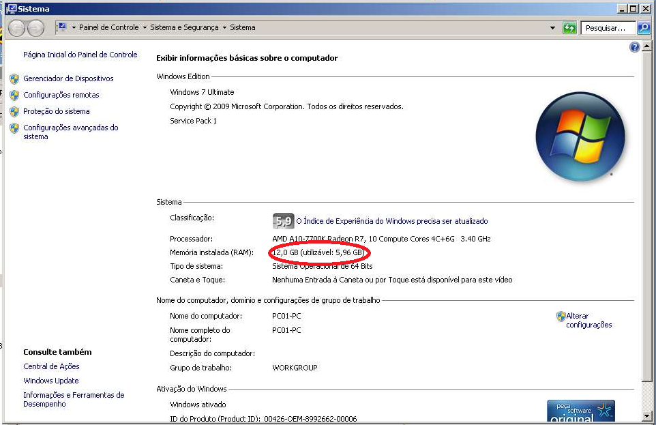The height and width of the screenshot is (425, 656).
Task: Open Informações e Ferramentas de Desempenho link
Action: point(74,400)
